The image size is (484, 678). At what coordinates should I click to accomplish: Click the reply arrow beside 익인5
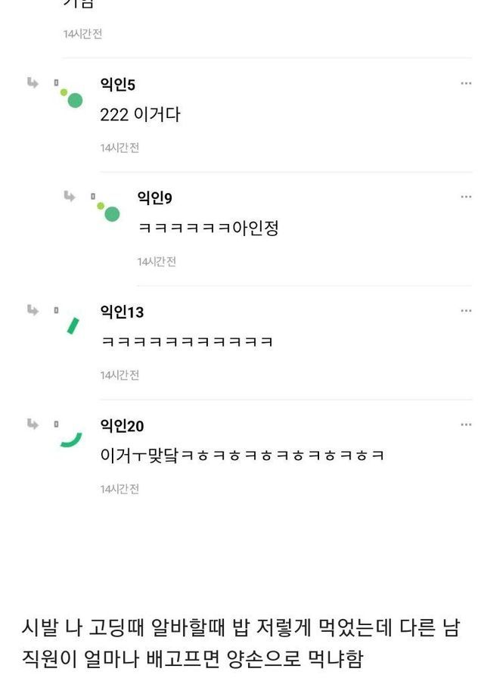point(33,82)
